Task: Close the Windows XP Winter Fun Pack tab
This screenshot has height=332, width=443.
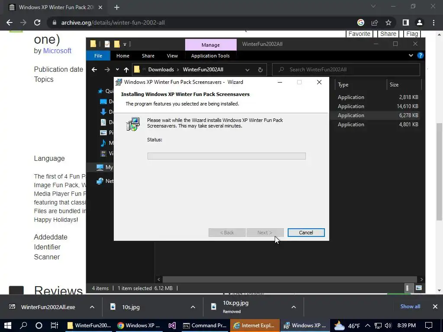Action: coord(100,7)
